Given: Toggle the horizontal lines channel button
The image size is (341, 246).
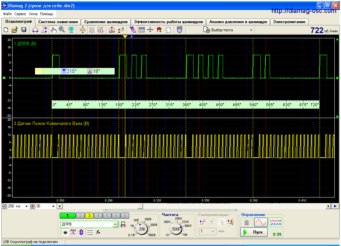Looking at the screenshot, I should (x=90, y=232).
